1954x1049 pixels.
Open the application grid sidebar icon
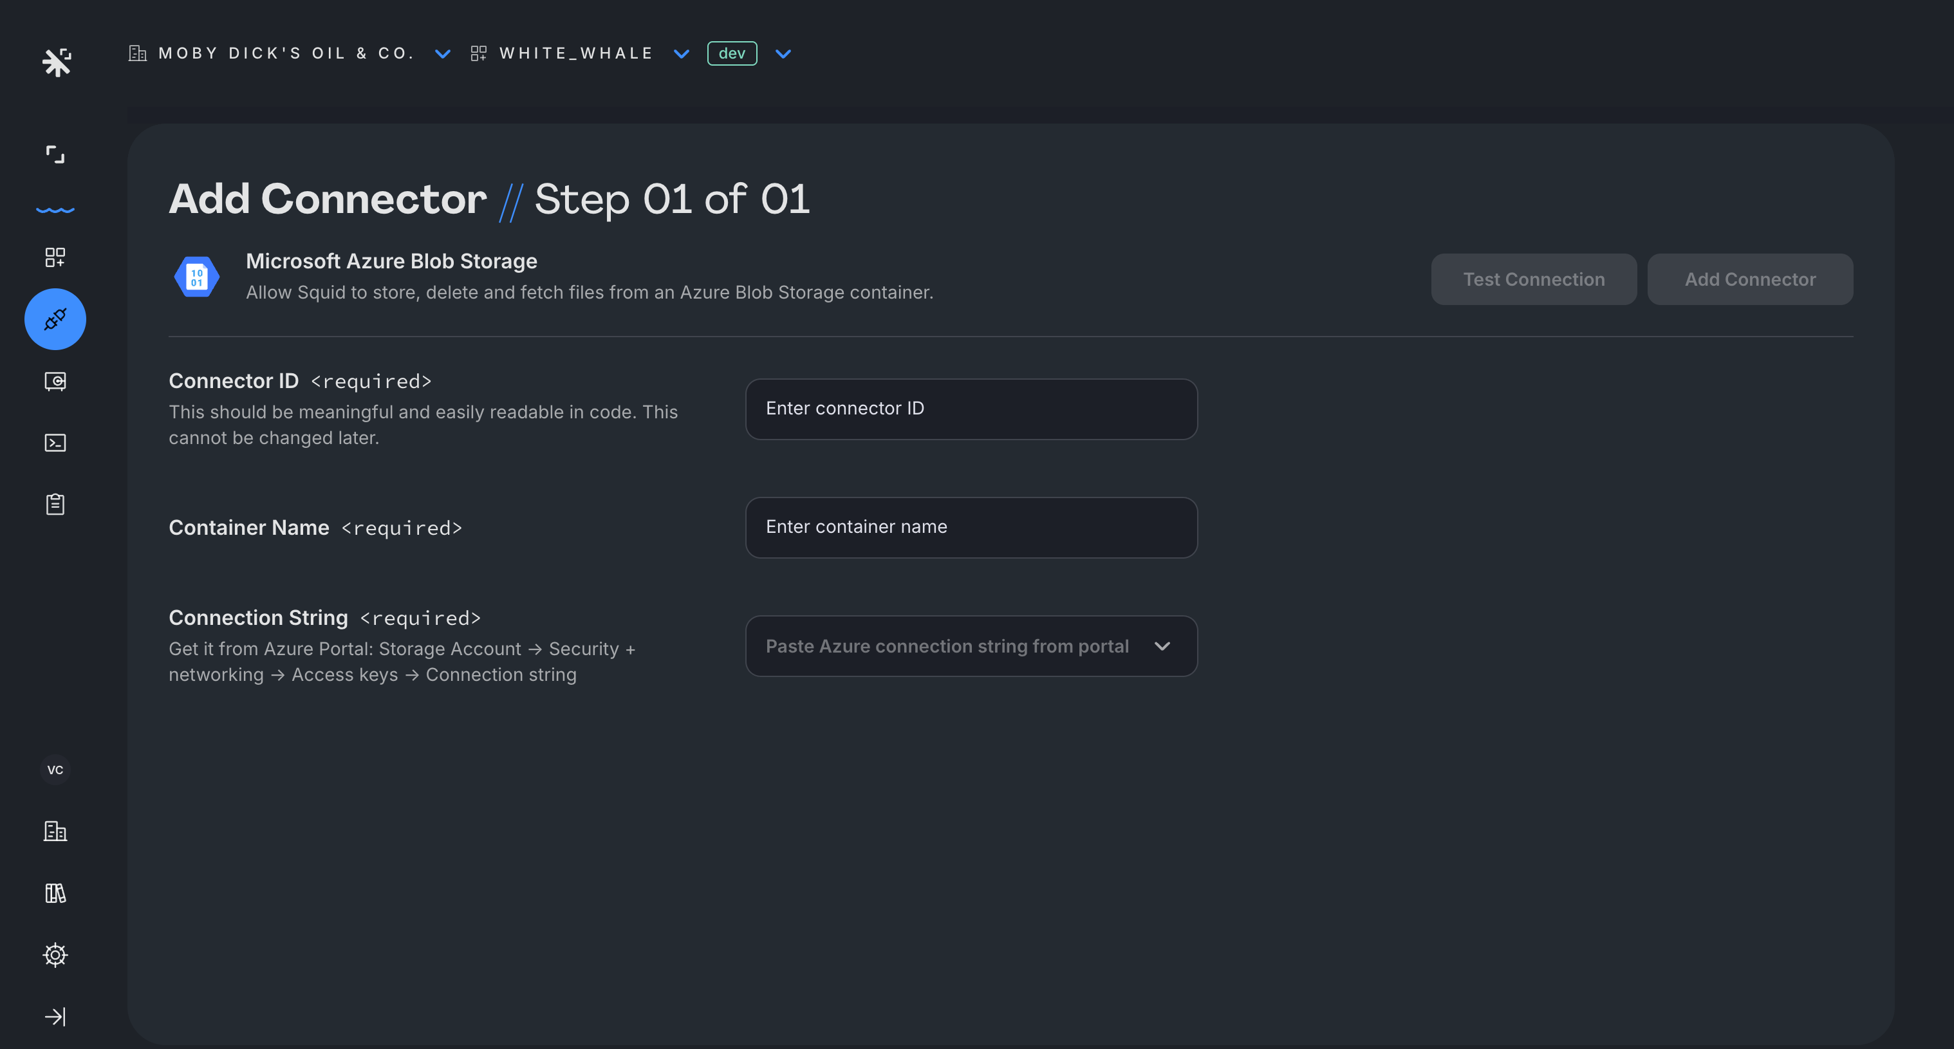(55, 257)
